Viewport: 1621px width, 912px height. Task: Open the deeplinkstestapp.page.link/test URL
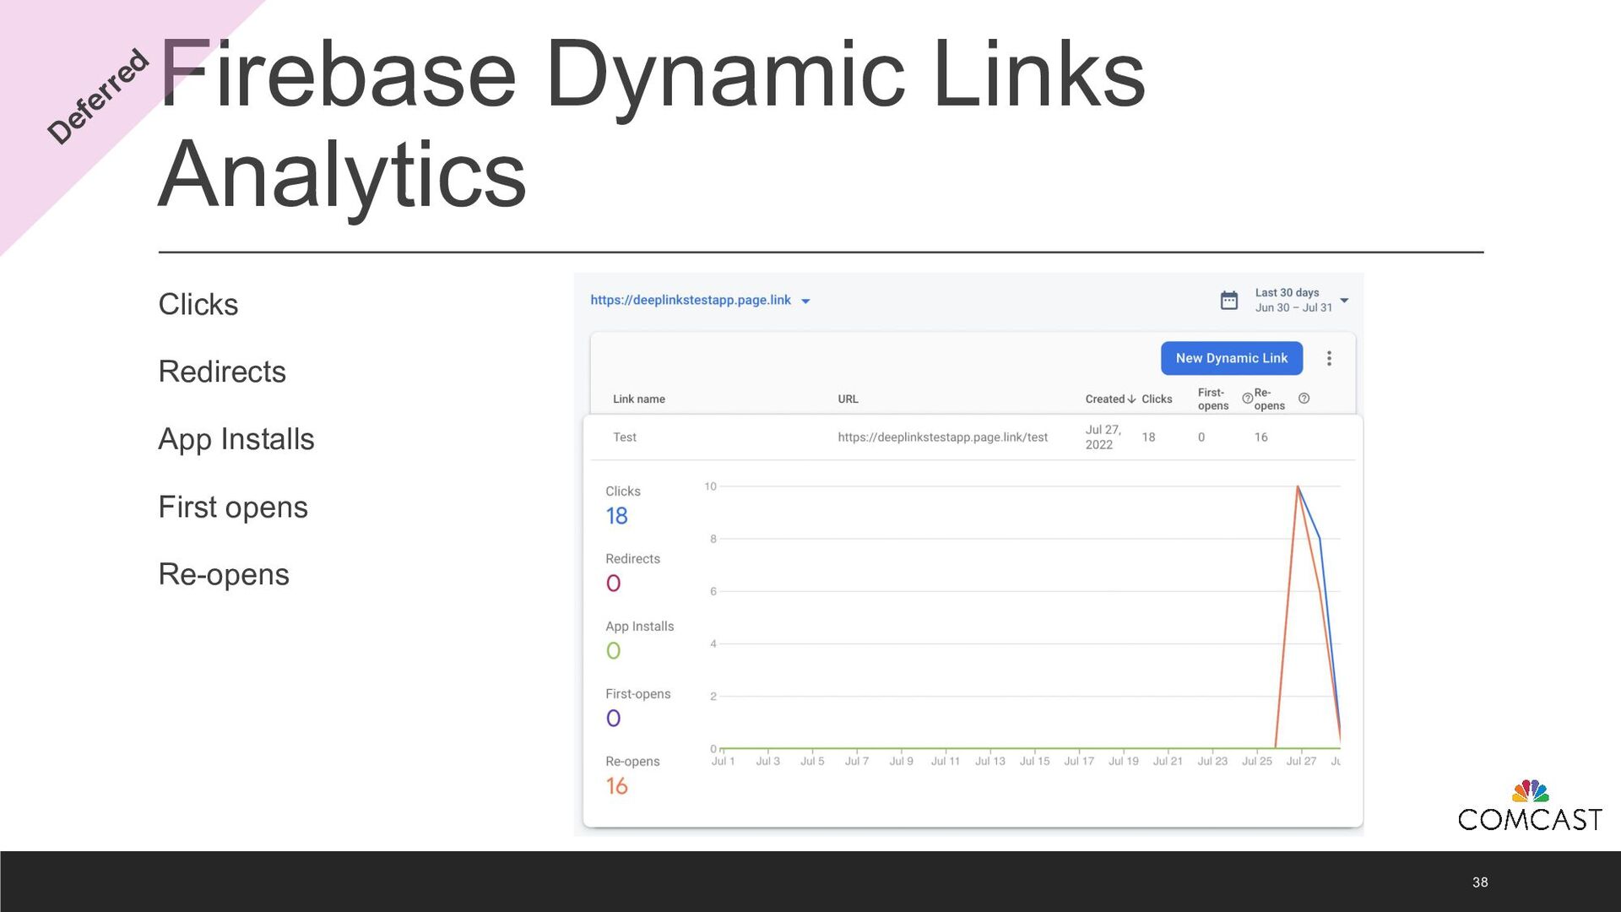(x=942, y=437)
